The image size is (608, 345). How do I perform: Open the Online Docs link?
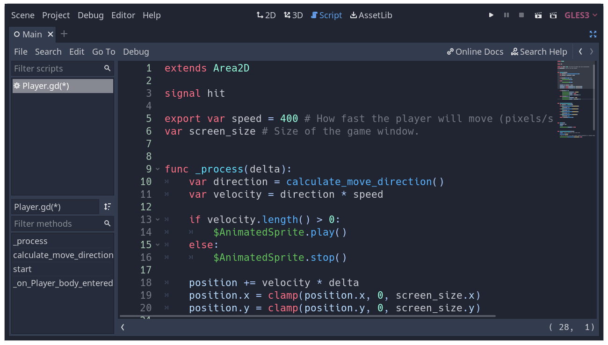tap(475, 51)
